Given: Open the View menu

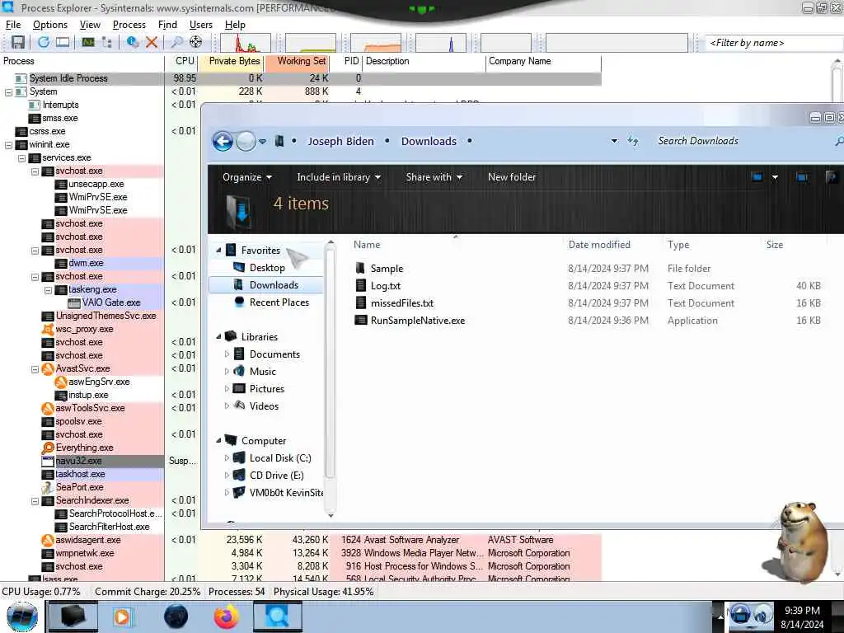Looking at the screenshot, I should 90,25.
